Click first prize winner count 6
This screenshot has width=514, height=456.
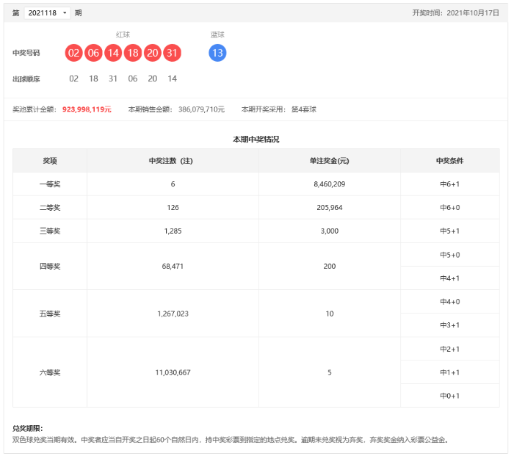coord(173,184)
